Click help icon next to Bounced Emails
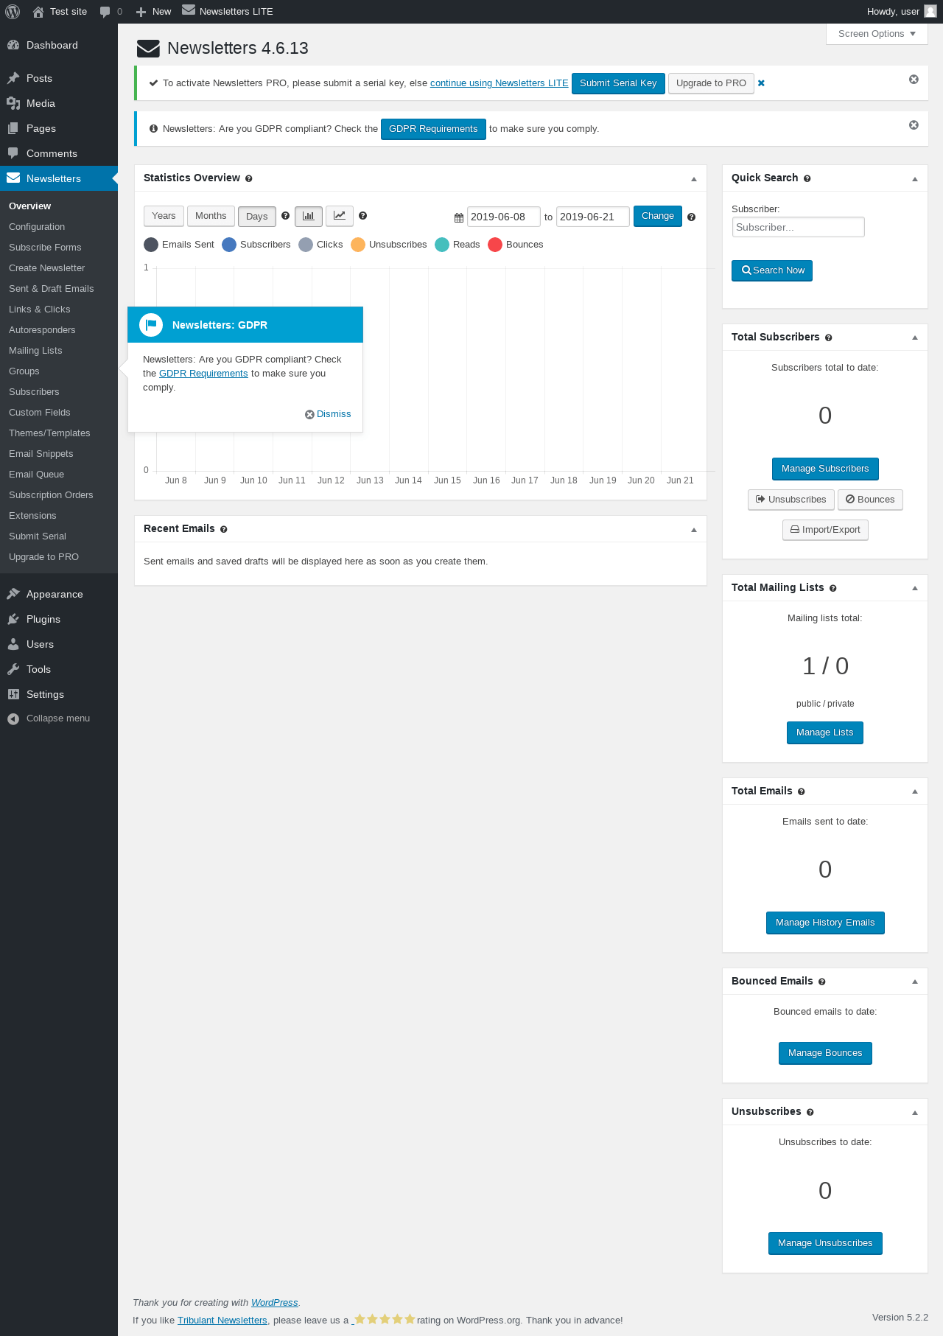This screenshot has height=1336, width=943. (x=822, y=982)
